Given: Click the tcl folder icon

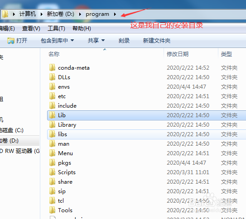Looking at the screenshot, I should pyautogui.click(x=52, y=200).
